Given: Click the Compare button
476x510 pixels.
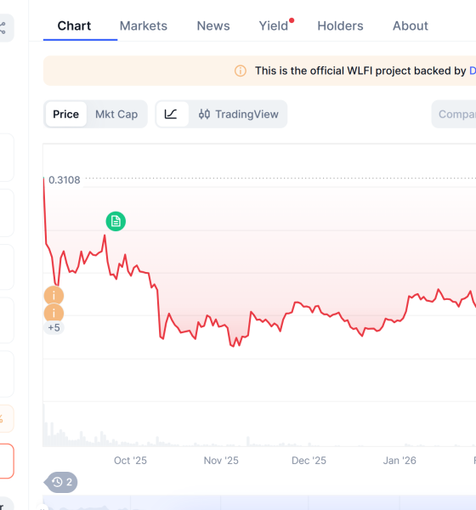Looking at the screenshot, I should coord(454,114).
